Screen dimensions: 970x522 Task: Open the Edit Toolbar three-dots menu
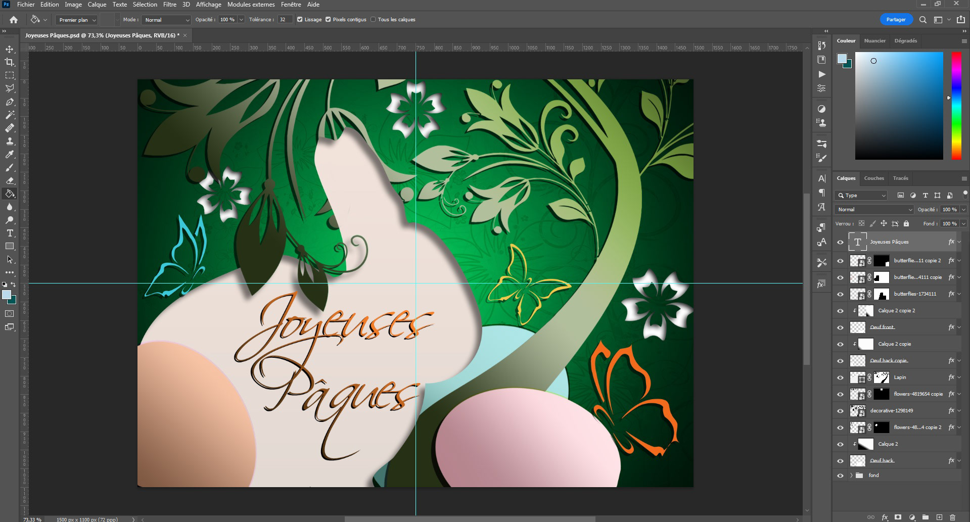(10, 272)
